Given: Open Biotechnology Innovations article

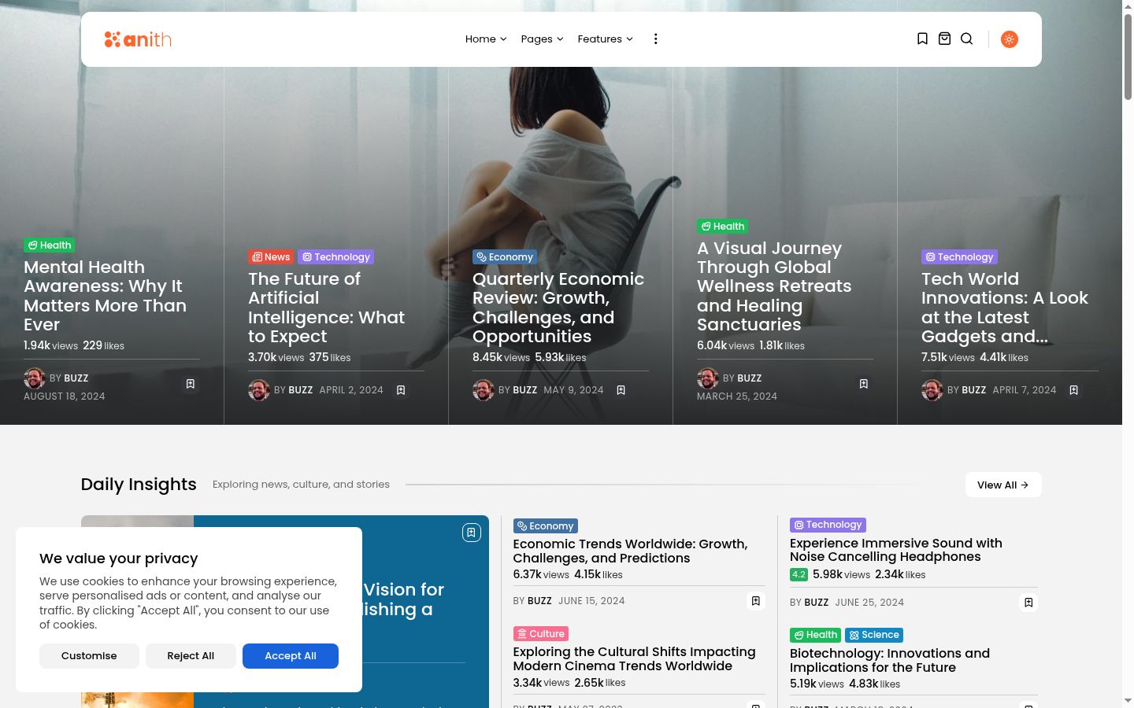Looking at the screenshot, I should coord(890,660).
